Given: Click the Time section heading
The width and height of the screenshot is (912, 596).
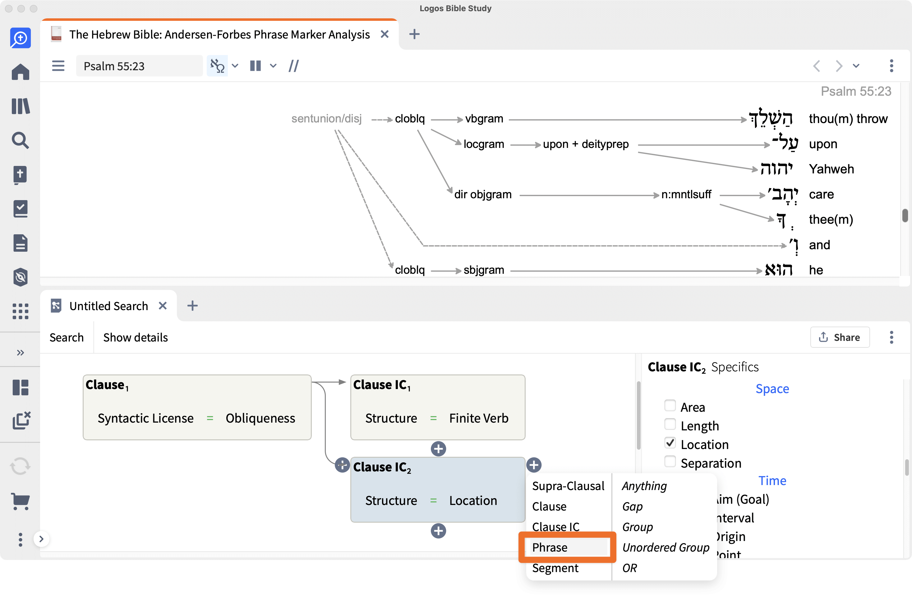Looking at the screenshot, I should (x=772, y=480).
